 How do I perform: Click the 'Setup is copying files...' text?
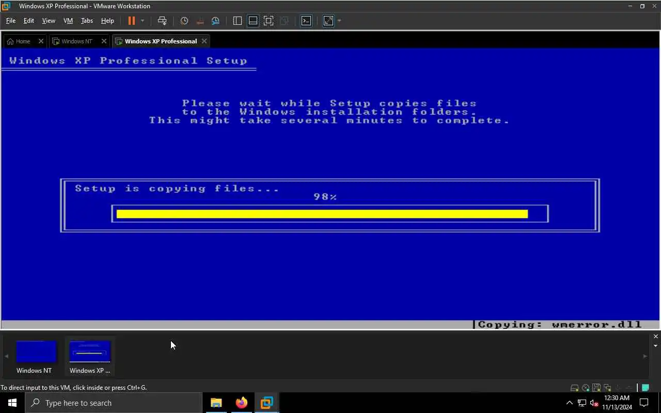(x=177, y=188)
